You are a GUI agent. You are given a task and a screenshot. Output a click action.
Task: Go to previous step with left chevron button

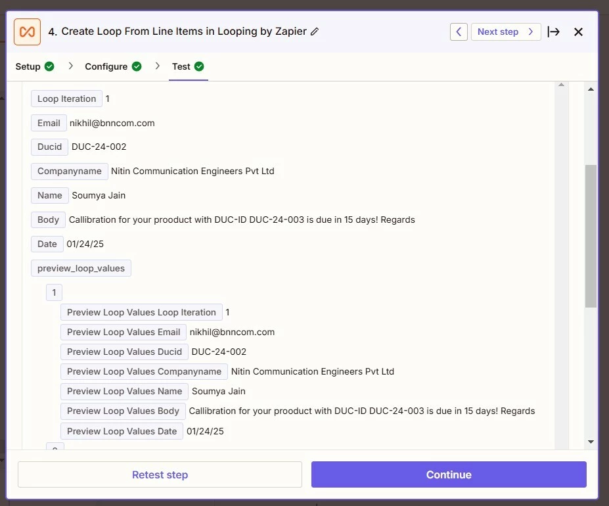click(x=459, y=32)
